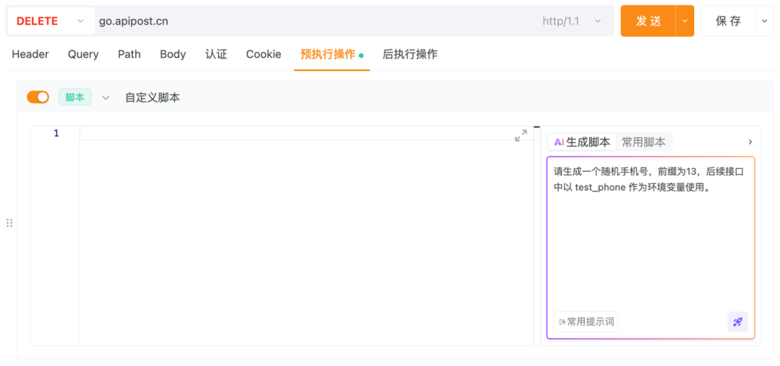Switch to the Body tab

pos(173,54)
